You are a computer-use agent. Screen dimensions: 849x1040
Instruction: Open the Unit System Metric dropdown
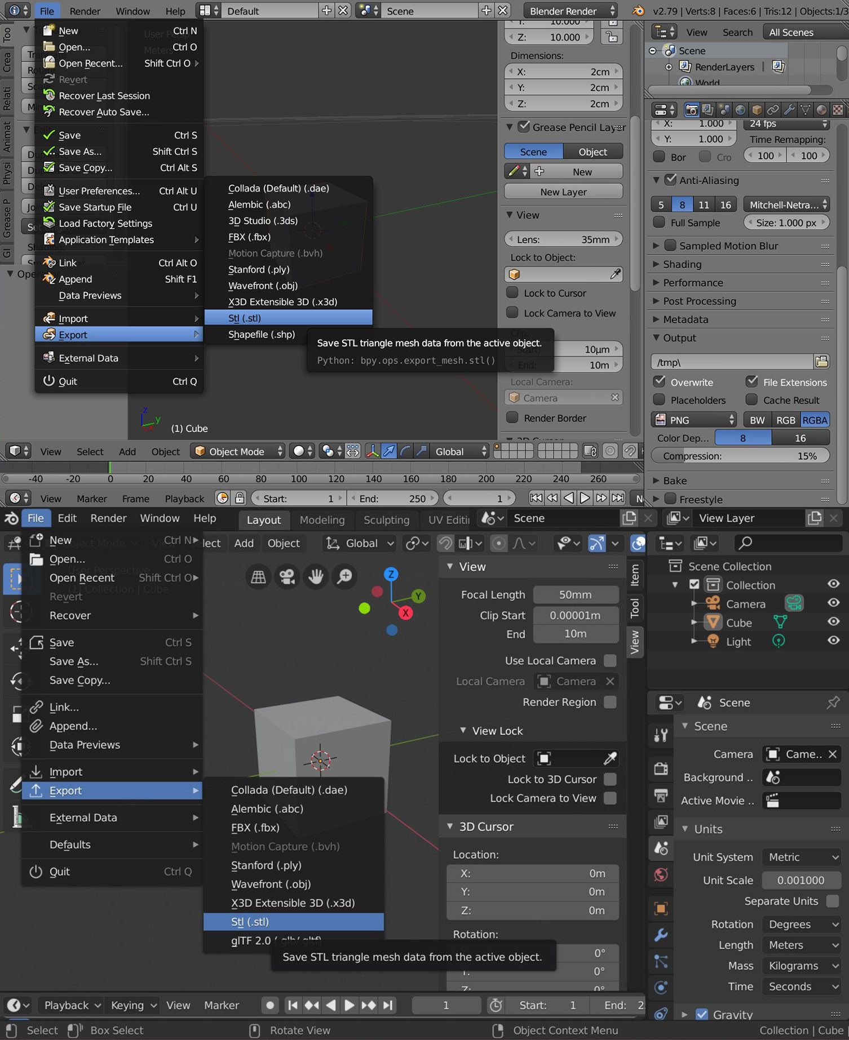click(802, 857)
